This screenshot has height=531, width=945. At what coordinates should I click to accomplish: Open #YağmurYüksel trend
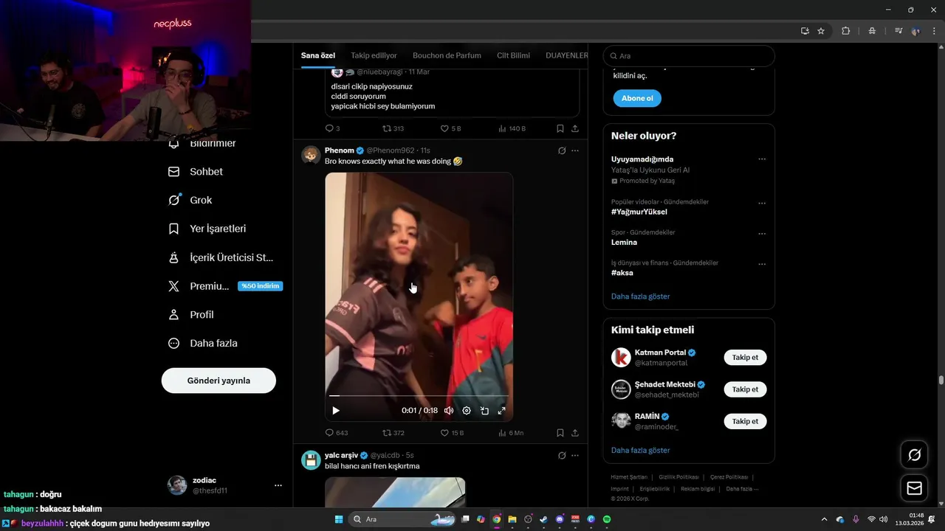pyautogui.click(x=639, y=212)
